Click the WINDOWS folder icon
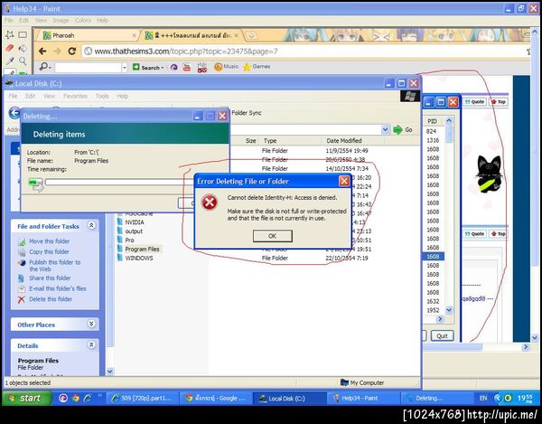542x424 pixels. tap(120, 258)
